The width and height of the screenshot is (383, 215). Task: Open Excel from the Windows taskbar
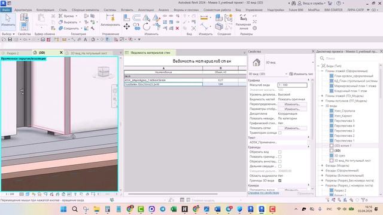[174, 209]
